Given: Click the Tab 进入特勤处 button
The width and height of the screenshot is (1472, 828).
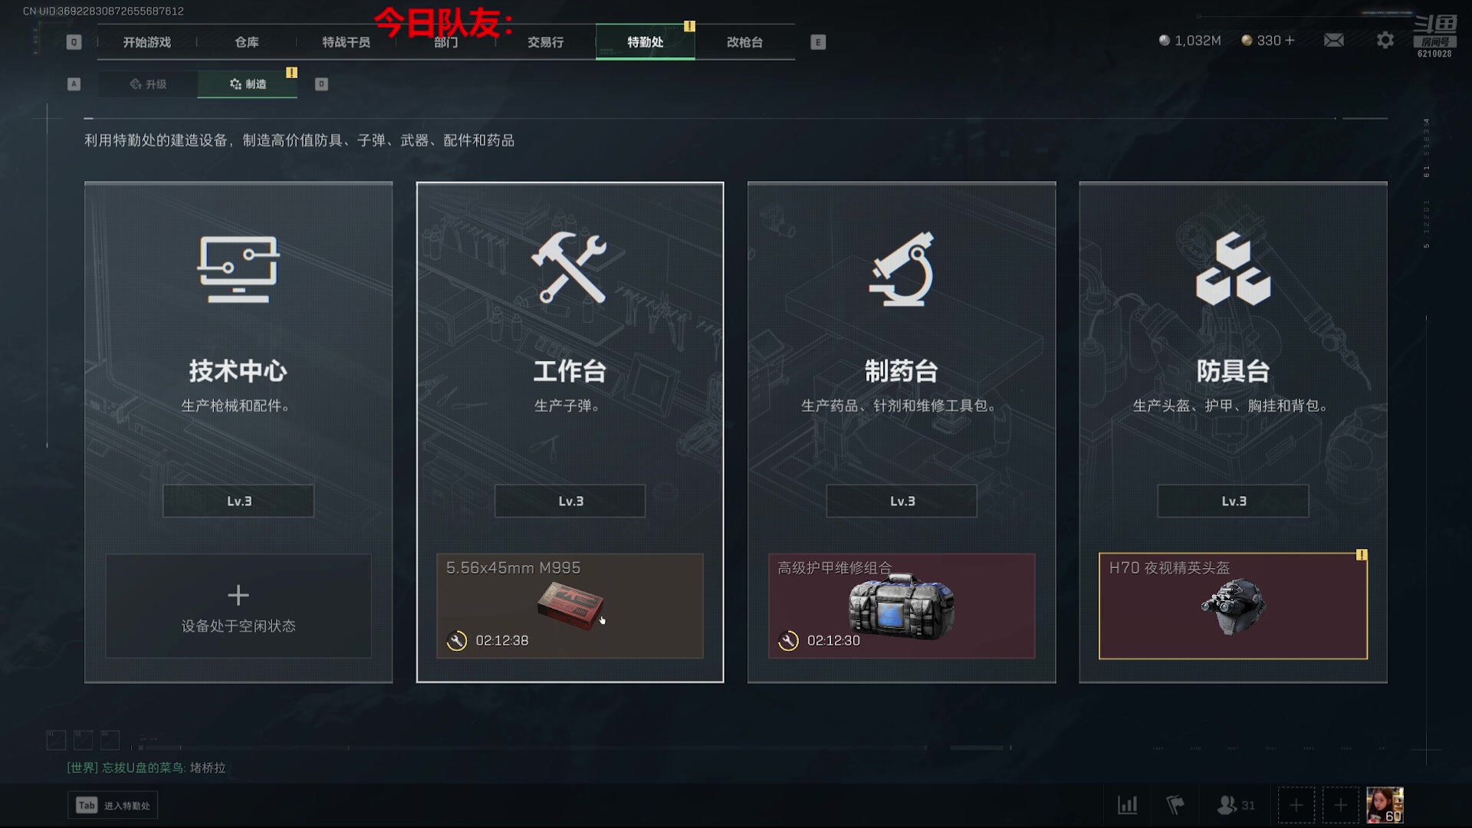Looking at the screenshot, I should 113,805.
